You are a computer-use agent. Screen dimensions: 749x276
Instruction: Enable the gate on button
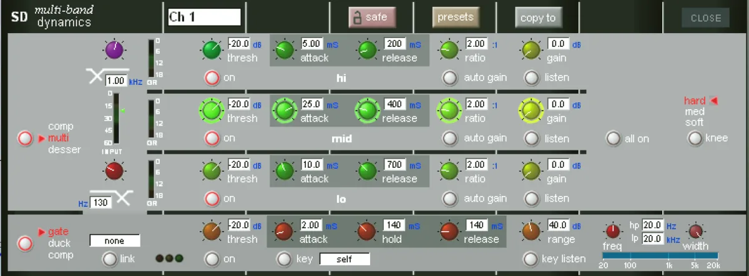(213, 259)
